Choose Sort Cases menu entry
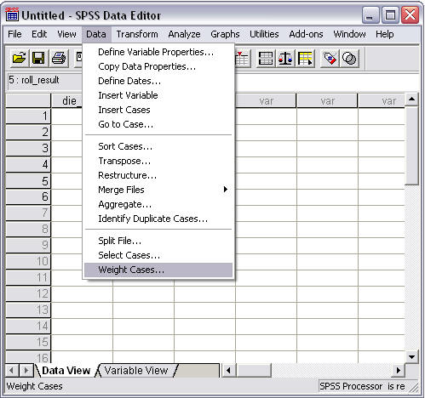 (158, 146)
